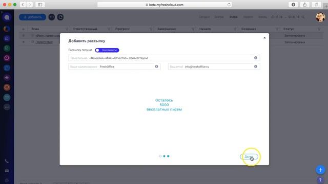Switch to the Завтра period tab

point(219,17)
